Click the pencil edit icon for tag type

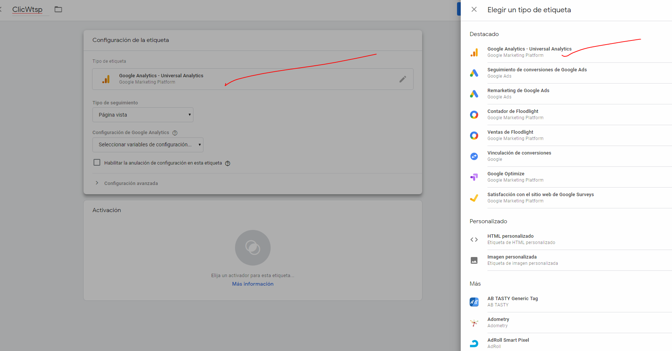[402, 79]
